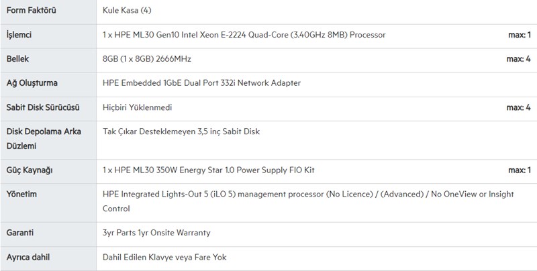Click the Bellek row label
Viewport: 537px width, 271px height.
pos(18,59)
